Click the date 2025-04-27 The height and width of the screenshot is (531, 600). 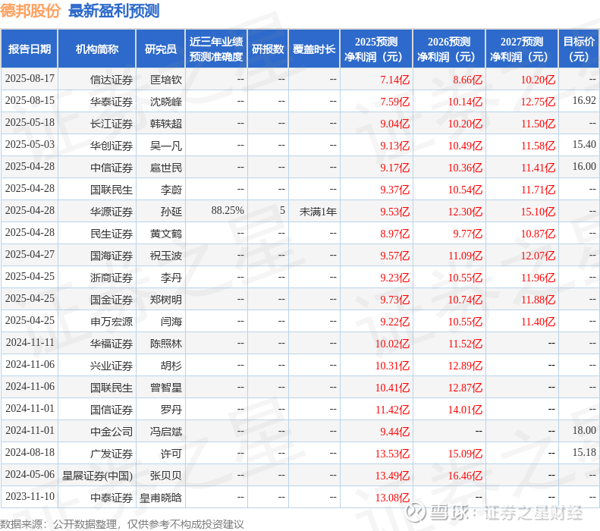tap(30, 254)
